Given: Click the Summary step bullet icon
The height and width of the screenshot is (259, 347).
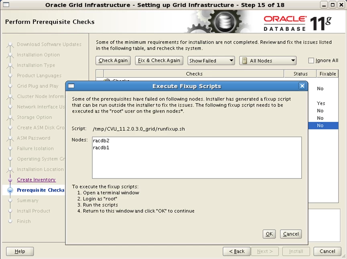Looking at the screenshot, I should pyautogui.click(x=10, y=200).
